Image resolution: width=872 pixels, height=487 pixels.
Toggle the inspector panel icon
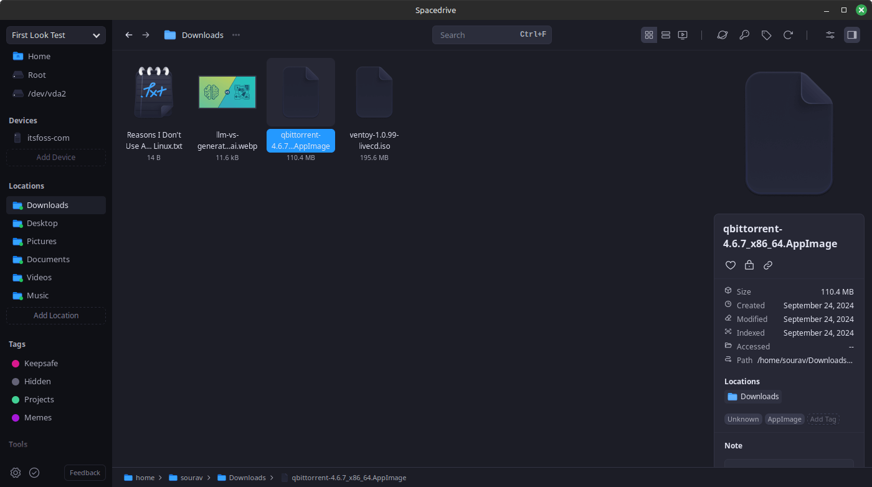[x=851, y=35]
